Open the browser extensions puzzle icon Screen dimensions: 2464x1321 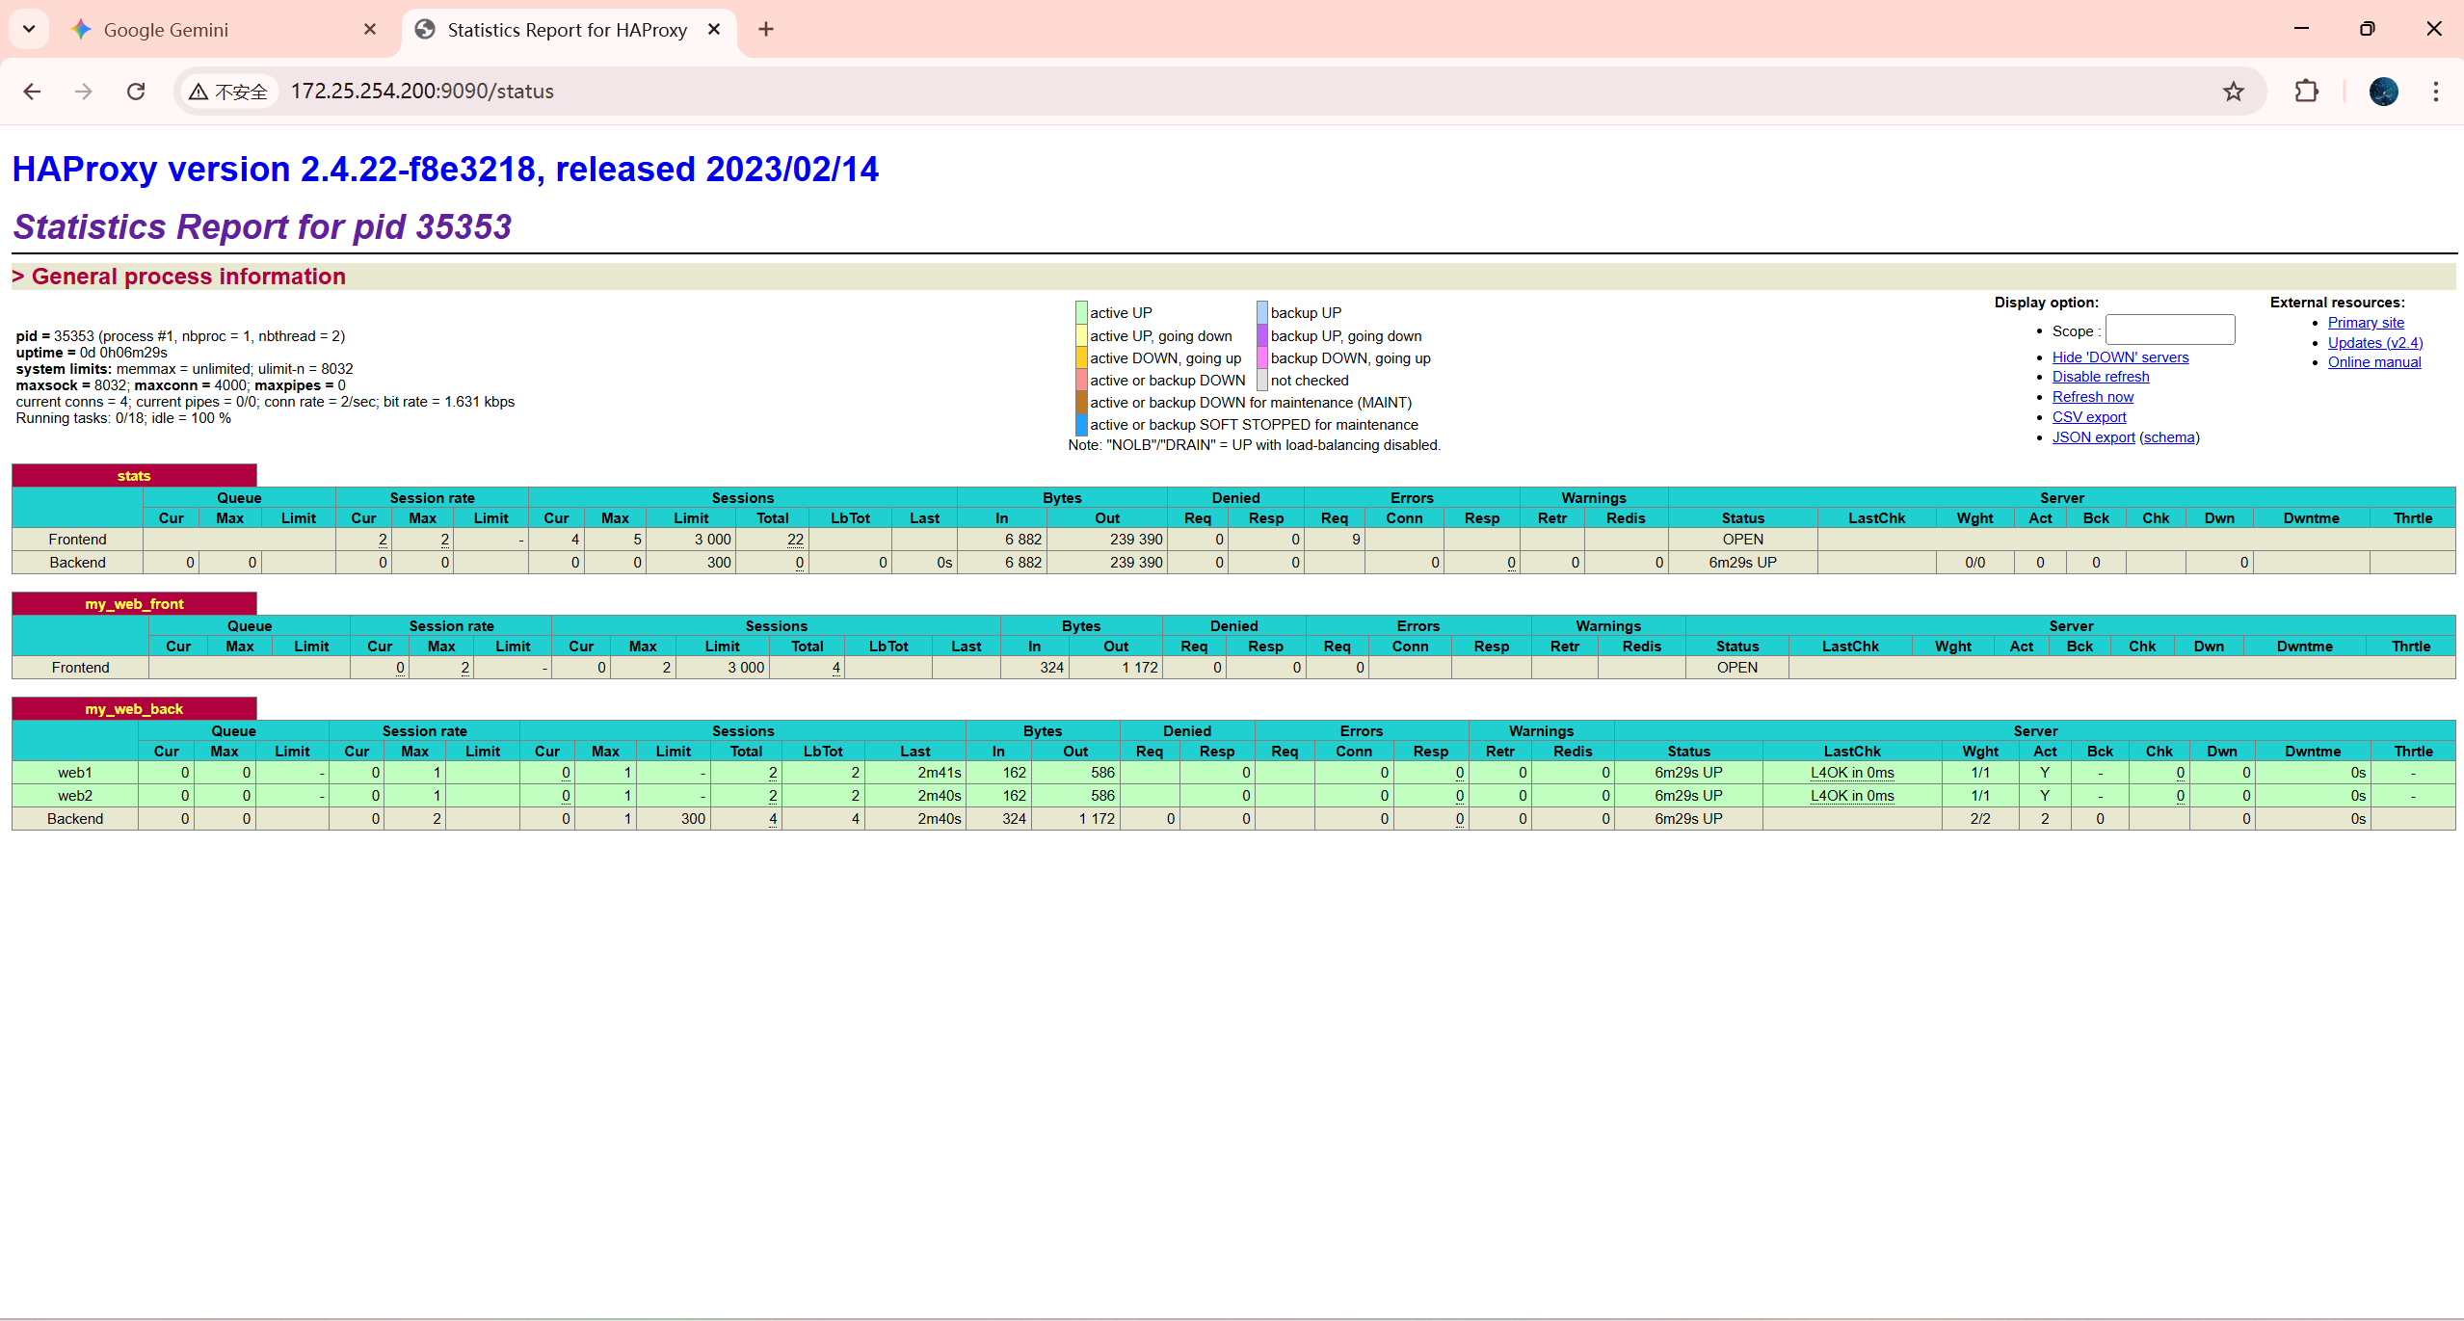[2306, 92]
